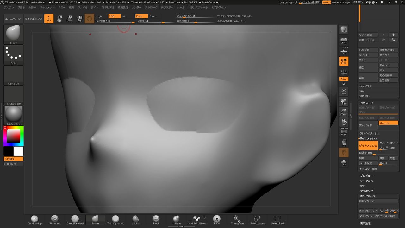
Task: Activate the フレーム (frame) icon
Action: click(344, 92)
